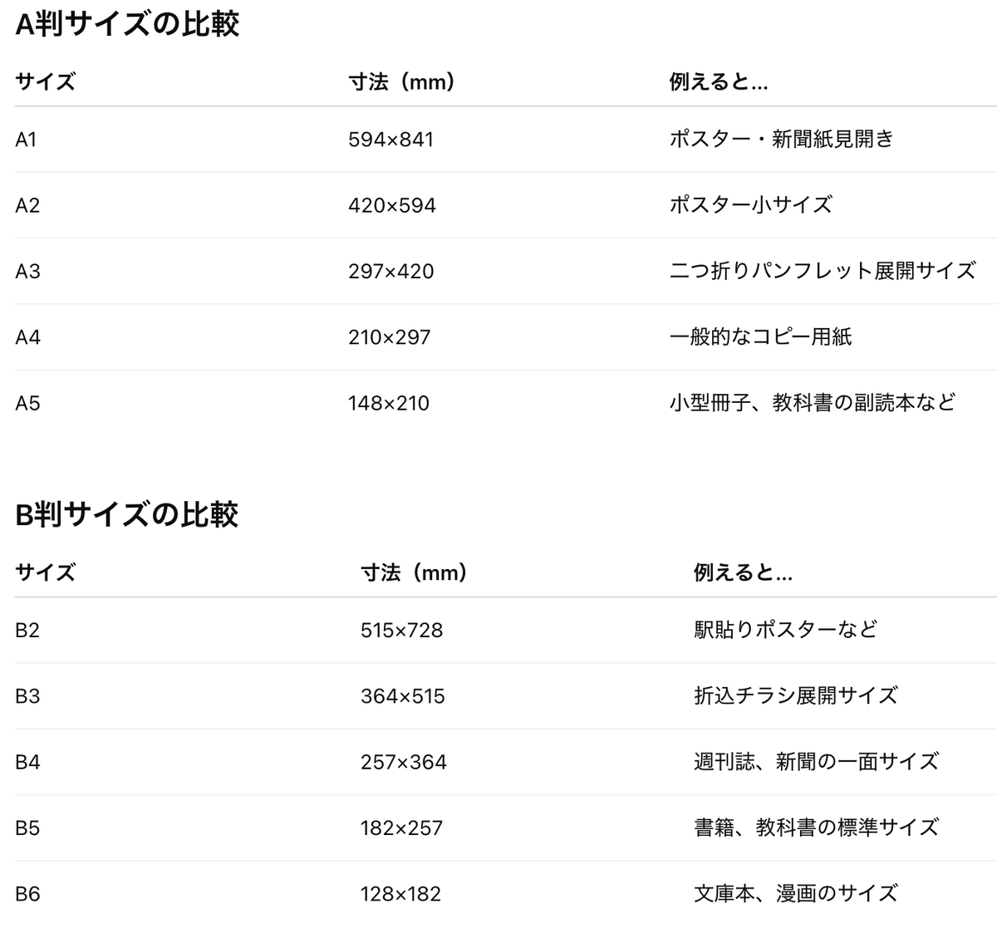This screenshot has height=928, width=997.
Task: Select the B5 row label
Action: click(27, 828)
